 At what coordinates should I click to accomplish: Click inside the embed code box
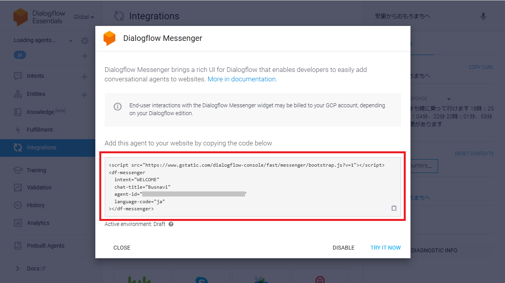(x=252, y=187)
